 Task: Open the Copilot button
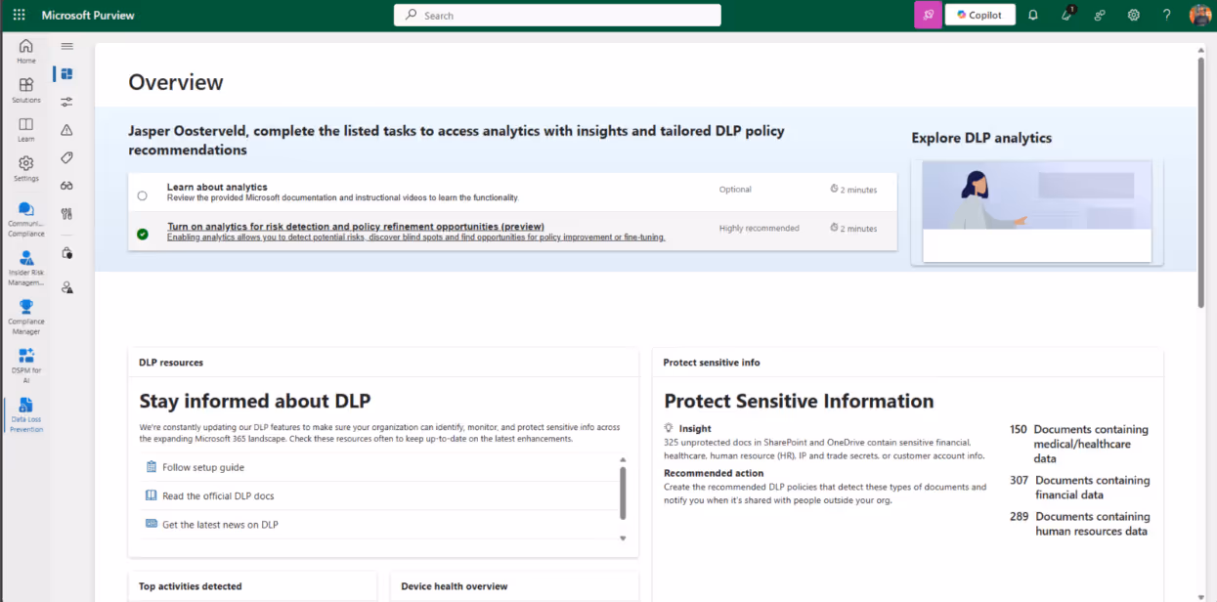(x=979, y=15)
